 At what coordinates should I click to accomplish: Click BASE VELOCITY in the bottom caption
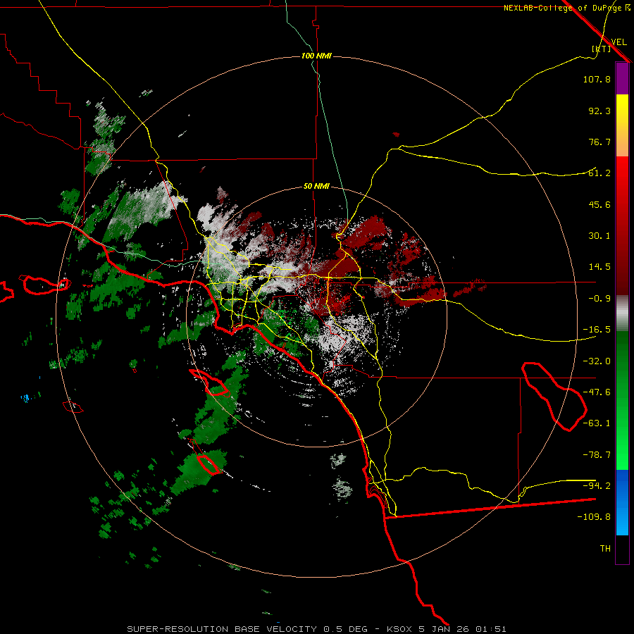pyautogui.click(x=275, y=629)
